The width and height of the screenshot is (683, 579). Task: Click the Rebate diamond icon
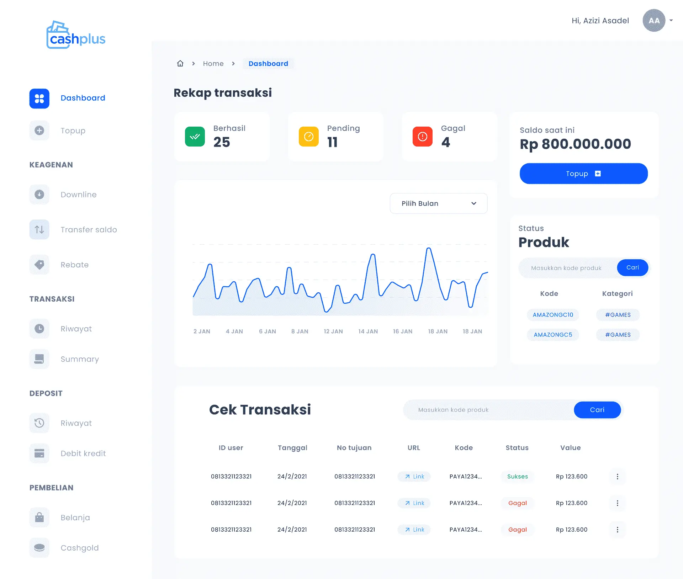[39, 264]
